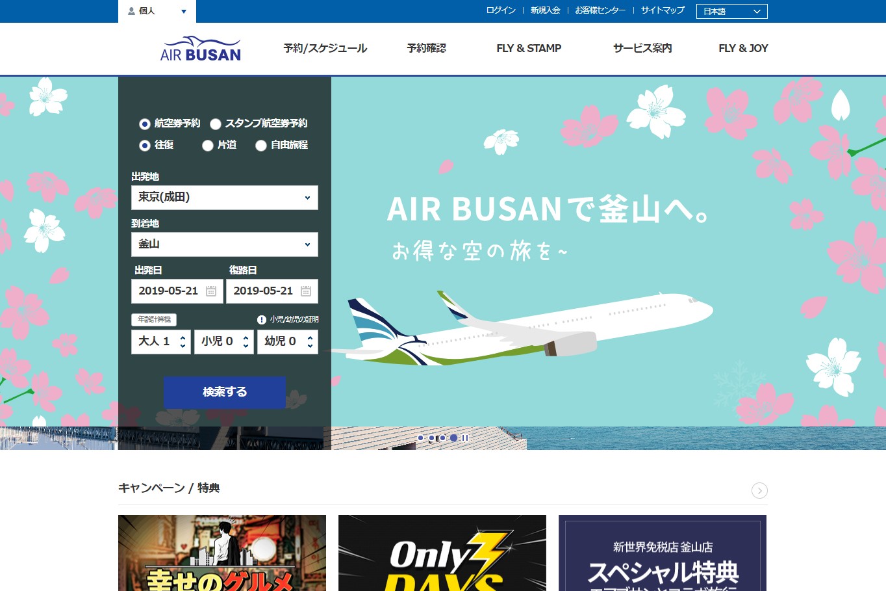Select スタンプ航空券予約 radio button
The image size is (886, 591).
pyautogui.click(x=216, y=124)
